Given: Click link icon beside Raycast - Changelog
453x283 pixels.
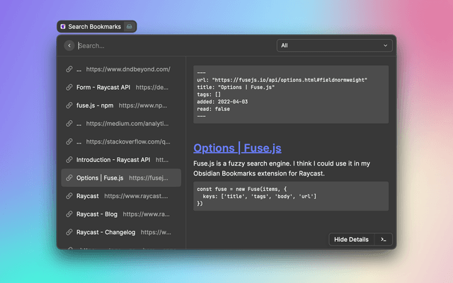Looking at the screenshot, I should pyautogui.click(x=69, y=232).
